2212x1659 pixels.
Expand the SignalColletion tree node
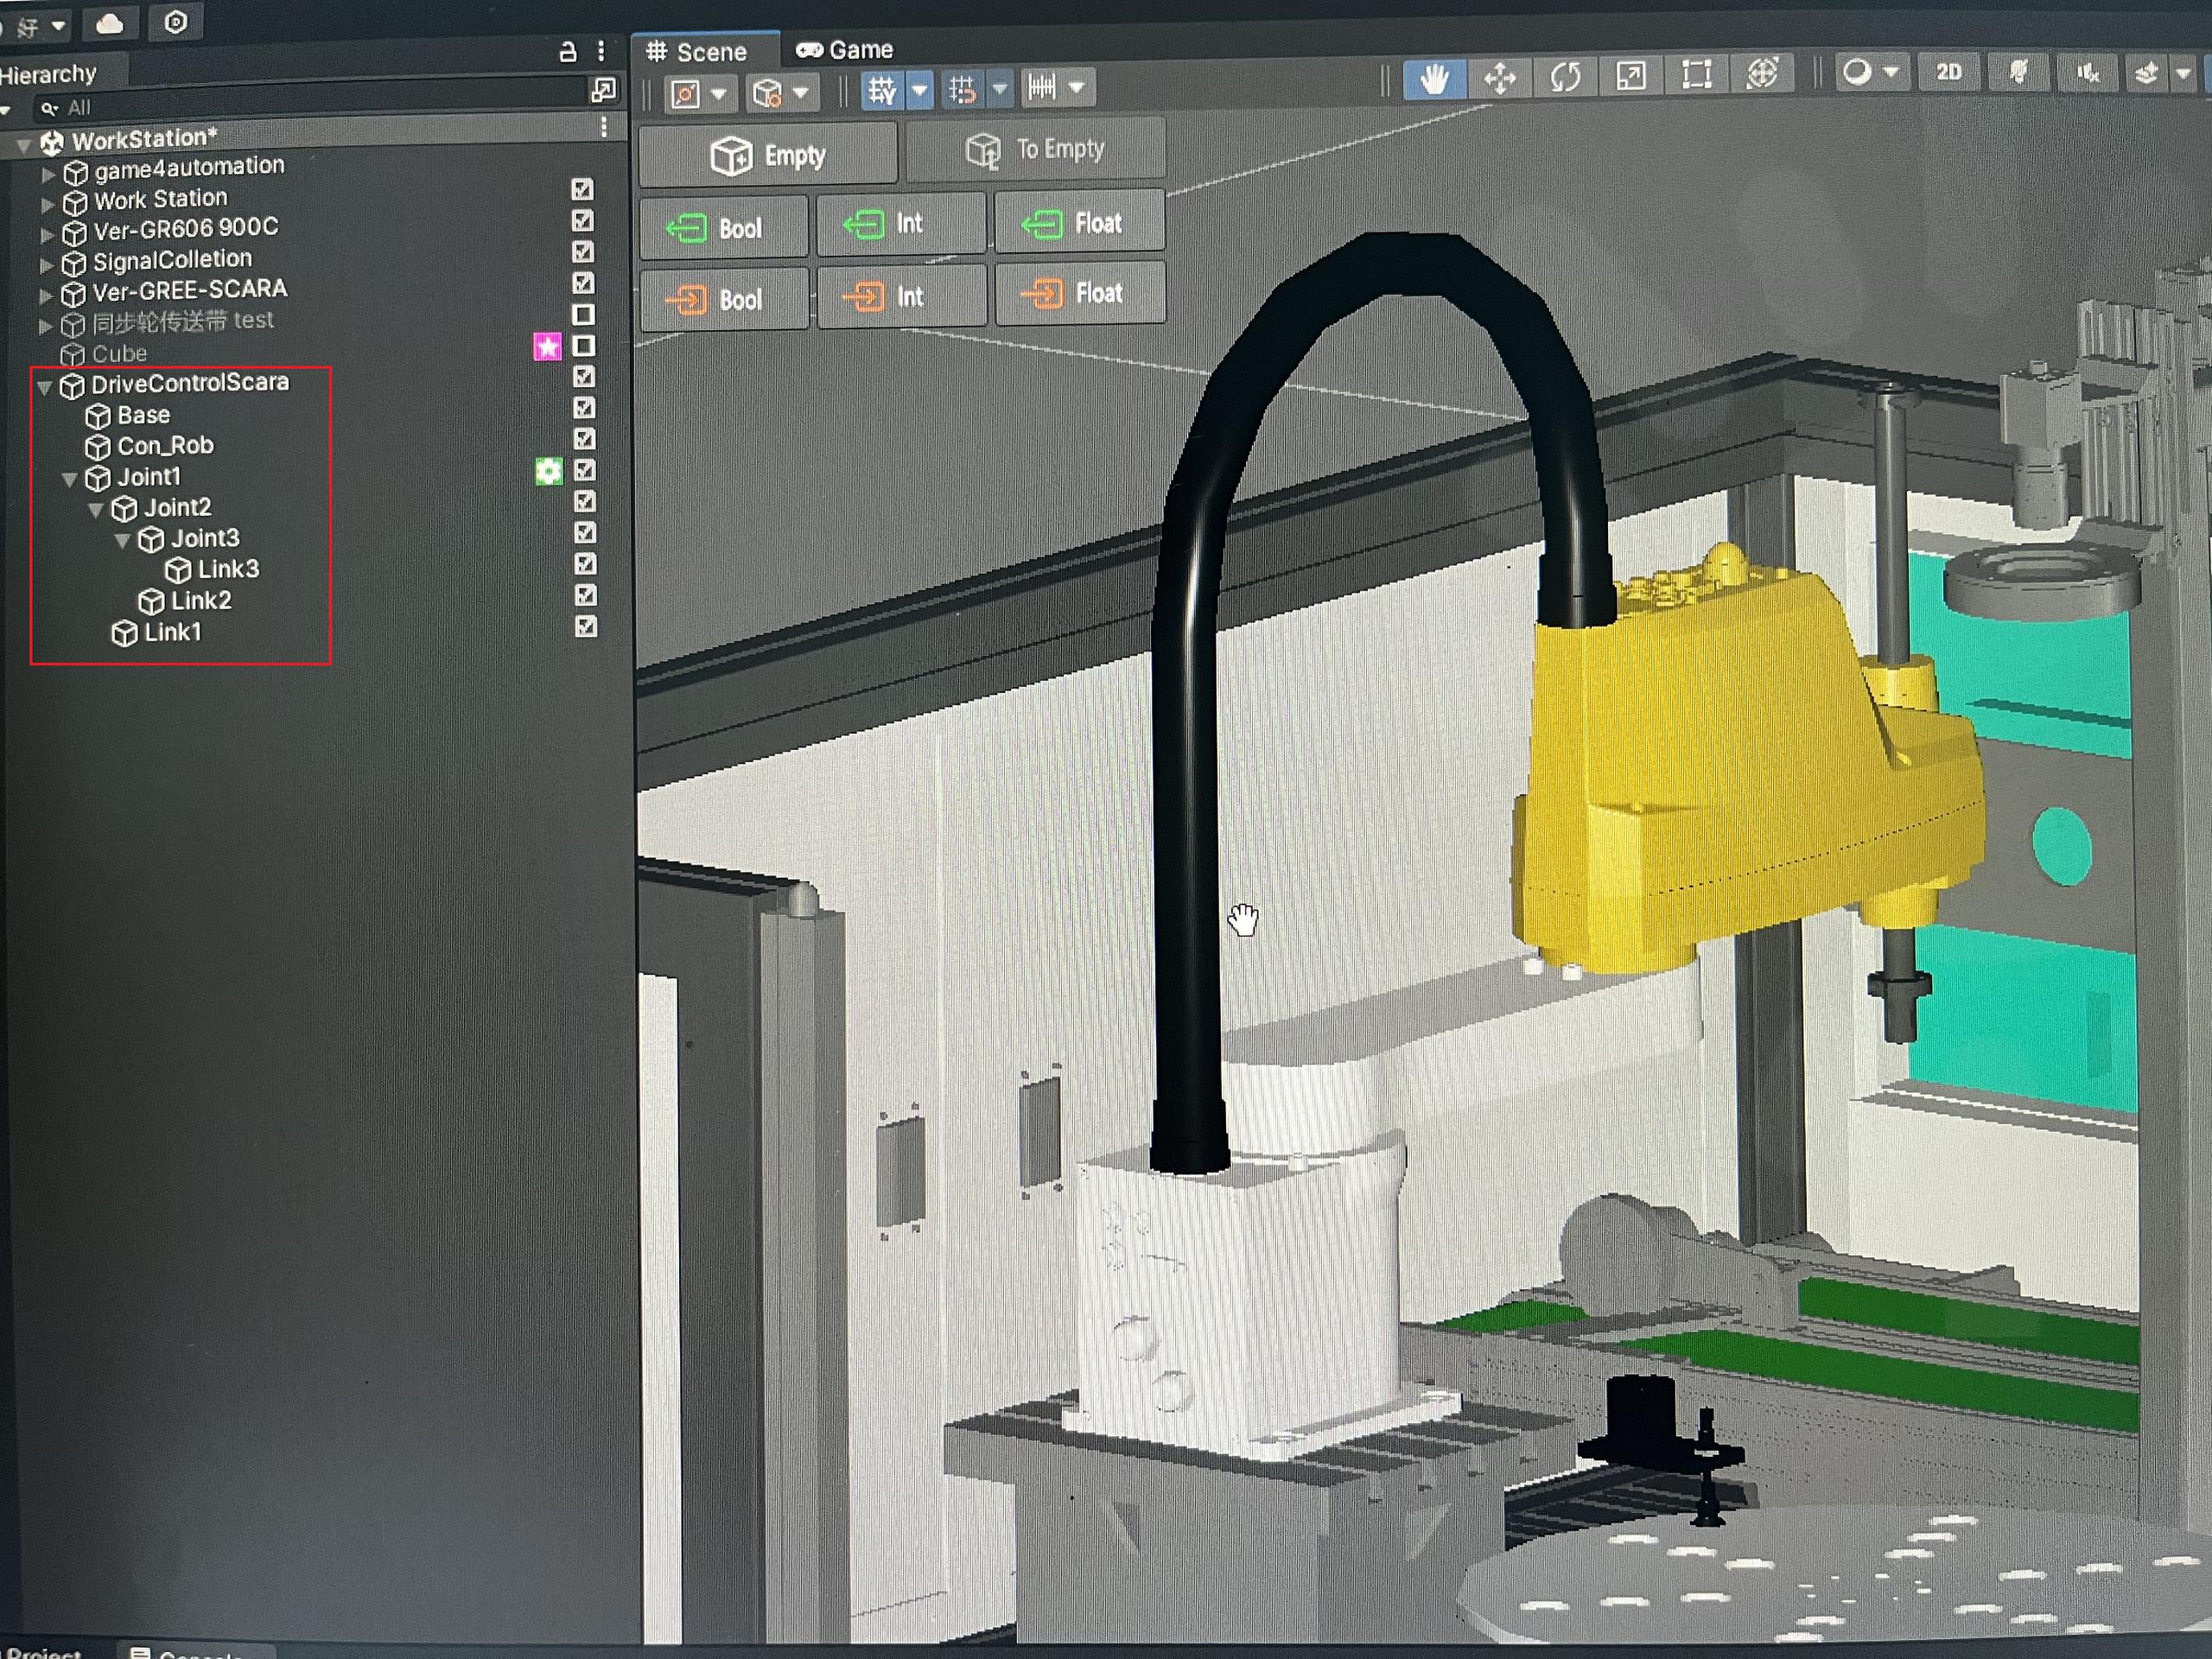tap(46, 266)
